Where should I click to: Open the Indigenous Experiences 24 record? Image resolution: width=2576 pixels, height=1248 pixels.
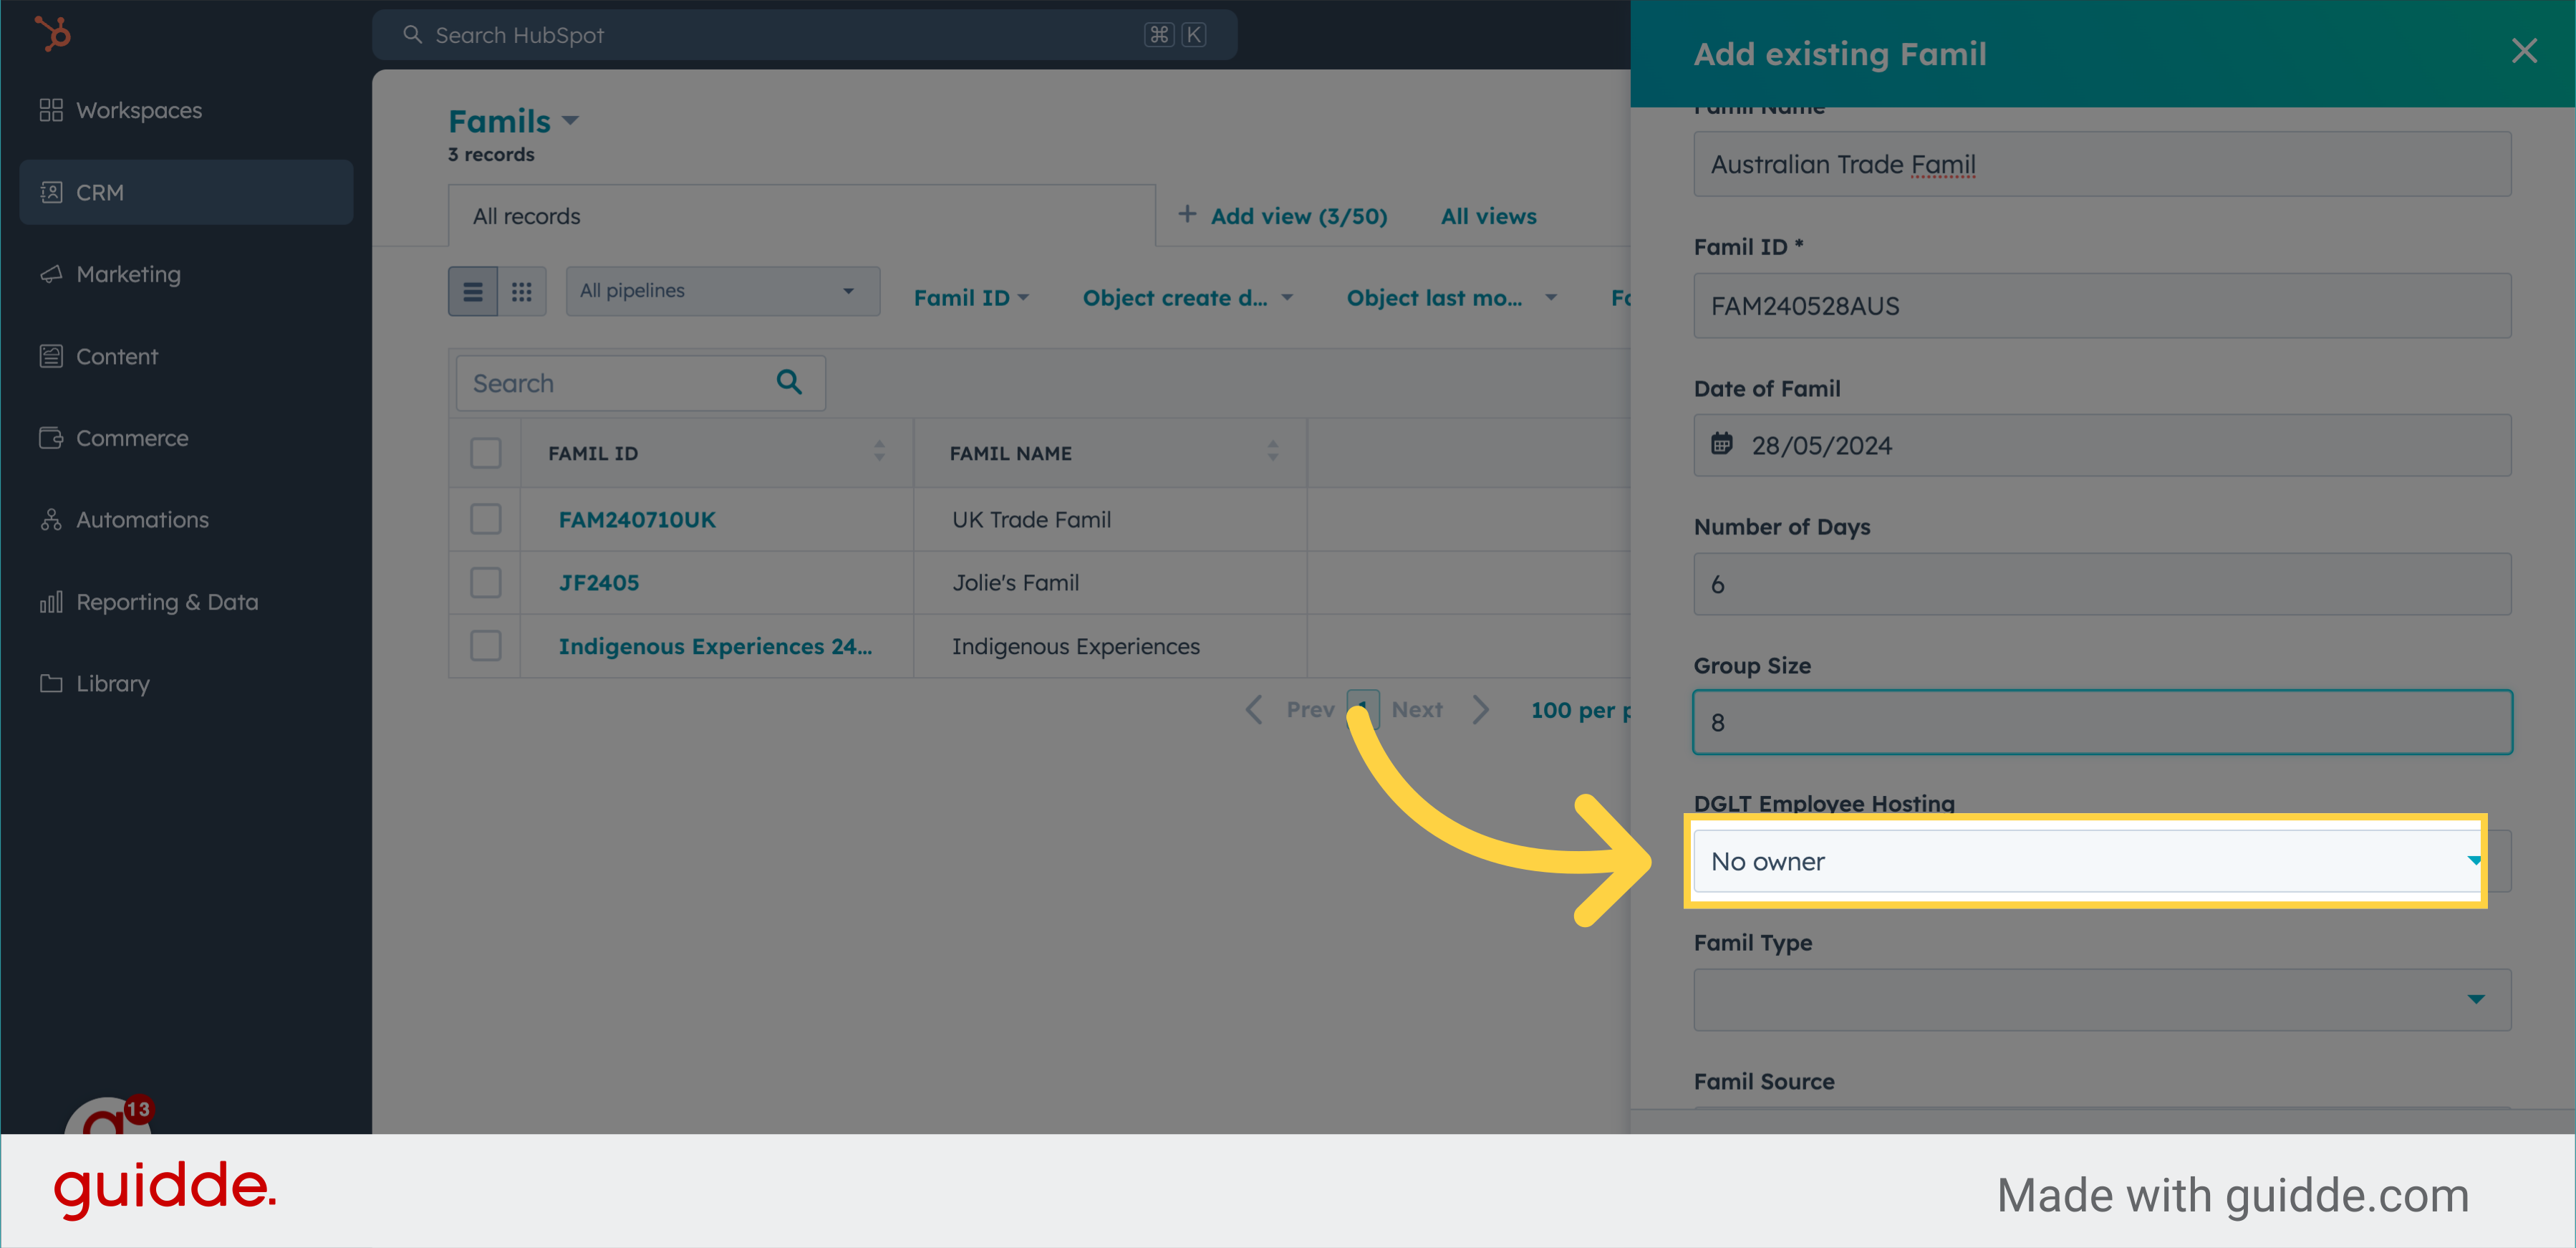(714, 646)
